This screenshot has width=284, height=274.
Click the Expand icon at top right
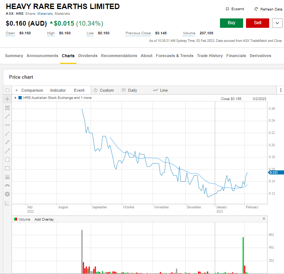227,9
